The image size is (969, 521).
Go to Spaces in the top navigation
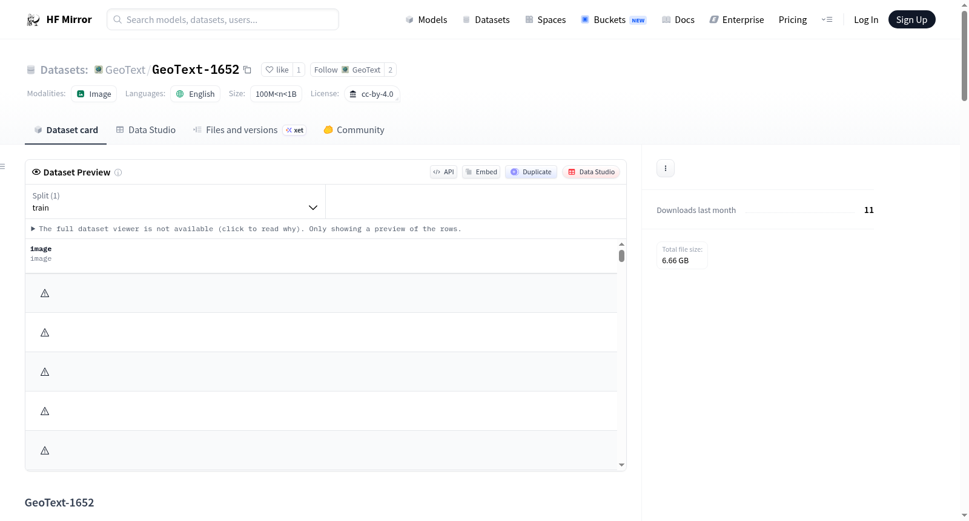pos(545,20)
